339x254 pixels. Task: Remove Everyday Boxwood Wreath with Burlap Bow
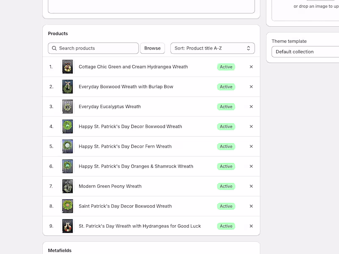coord(251,87)
